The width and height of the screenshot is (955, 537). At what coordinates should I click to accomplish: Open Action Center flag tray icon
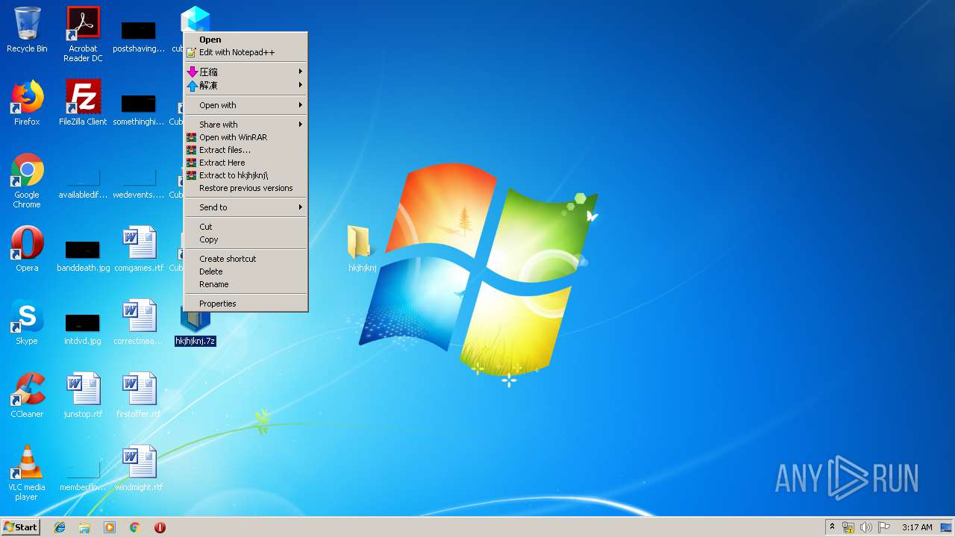point(884,527)
